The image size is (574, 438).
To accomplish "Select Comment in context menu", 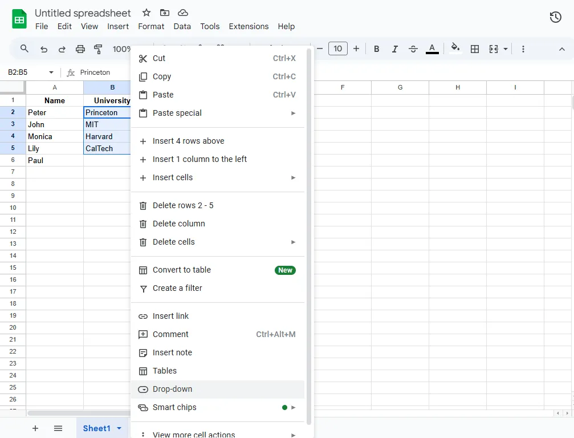I will pyautogui.click(x=217, y=334).
